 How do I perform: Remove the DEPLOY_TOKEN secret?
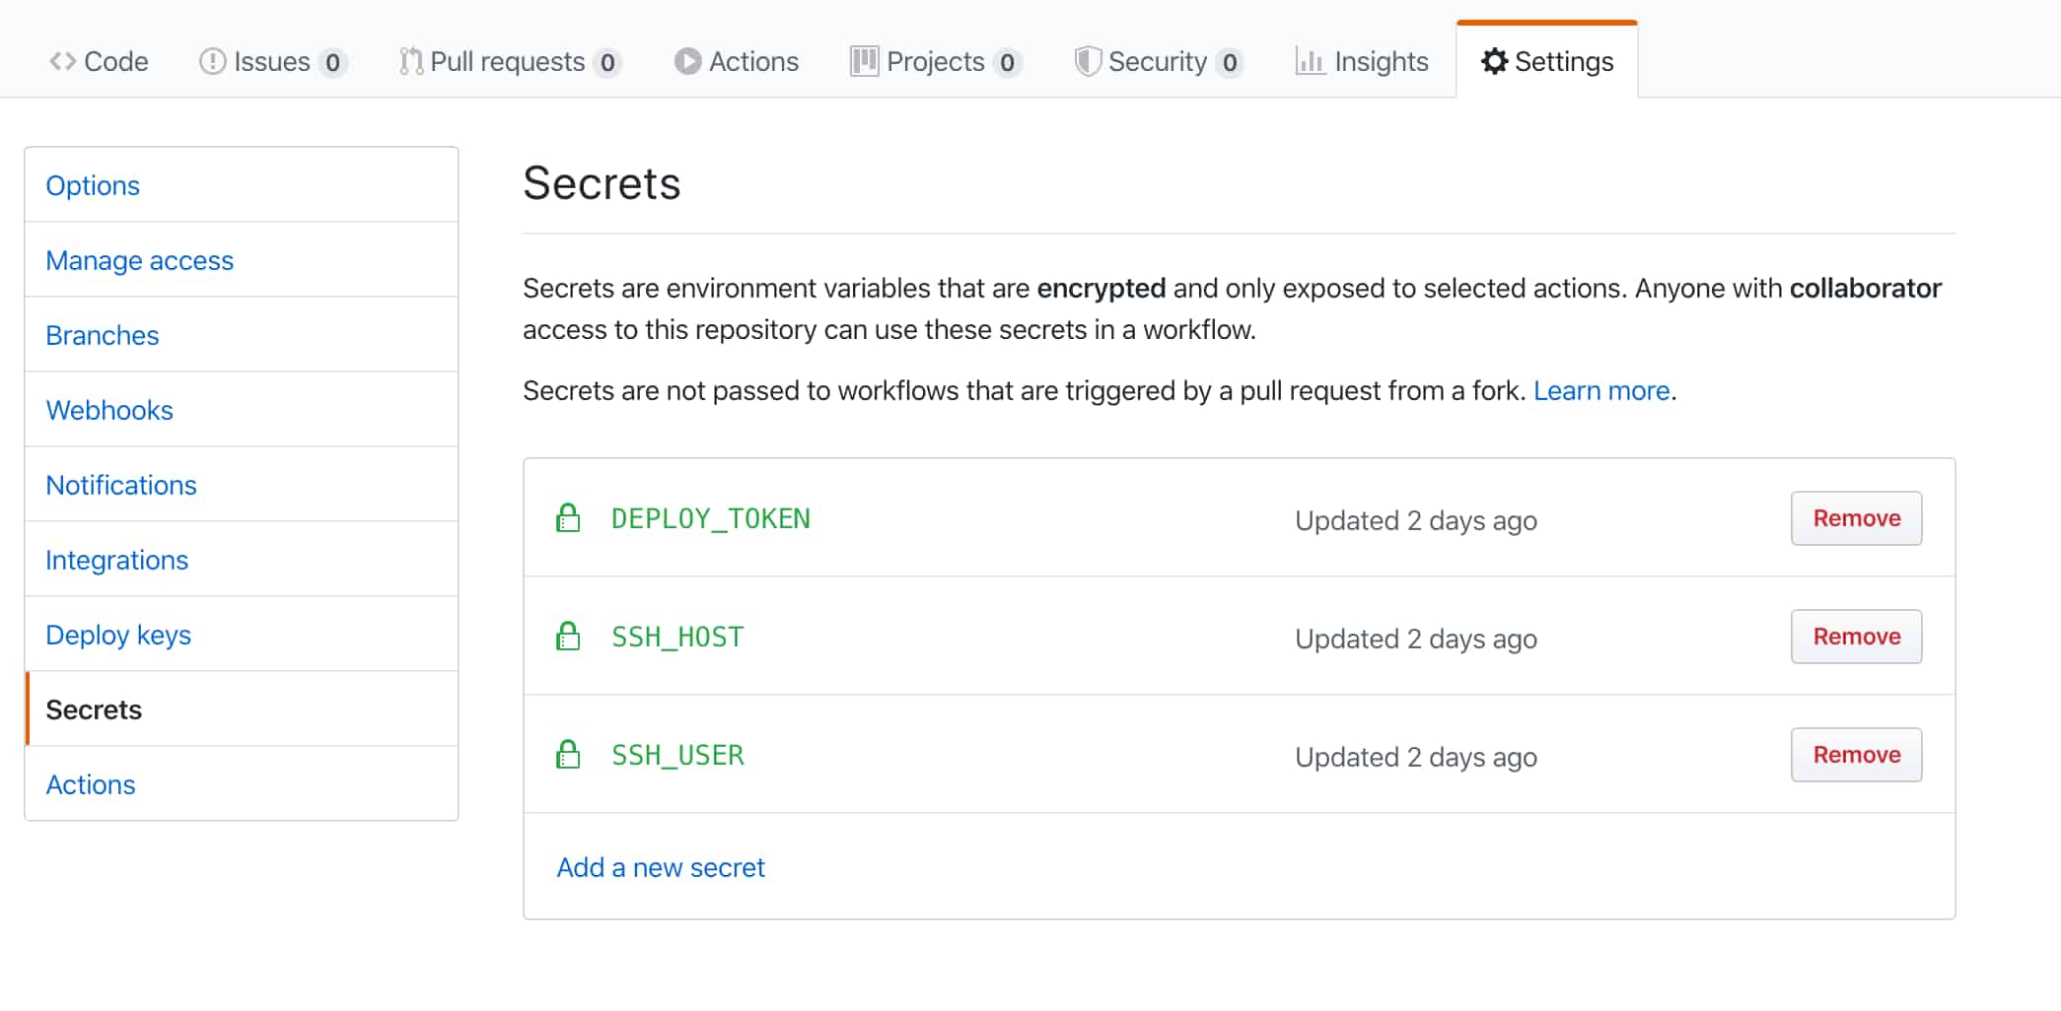1856,517
